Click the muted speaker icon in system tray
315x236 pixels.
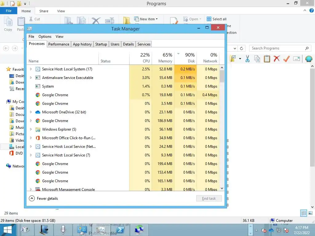pyautogui.click(x=264, y=230)
